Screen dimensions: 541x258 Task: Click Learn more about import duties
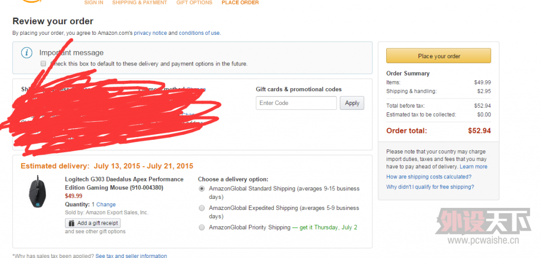pos(473,167)
